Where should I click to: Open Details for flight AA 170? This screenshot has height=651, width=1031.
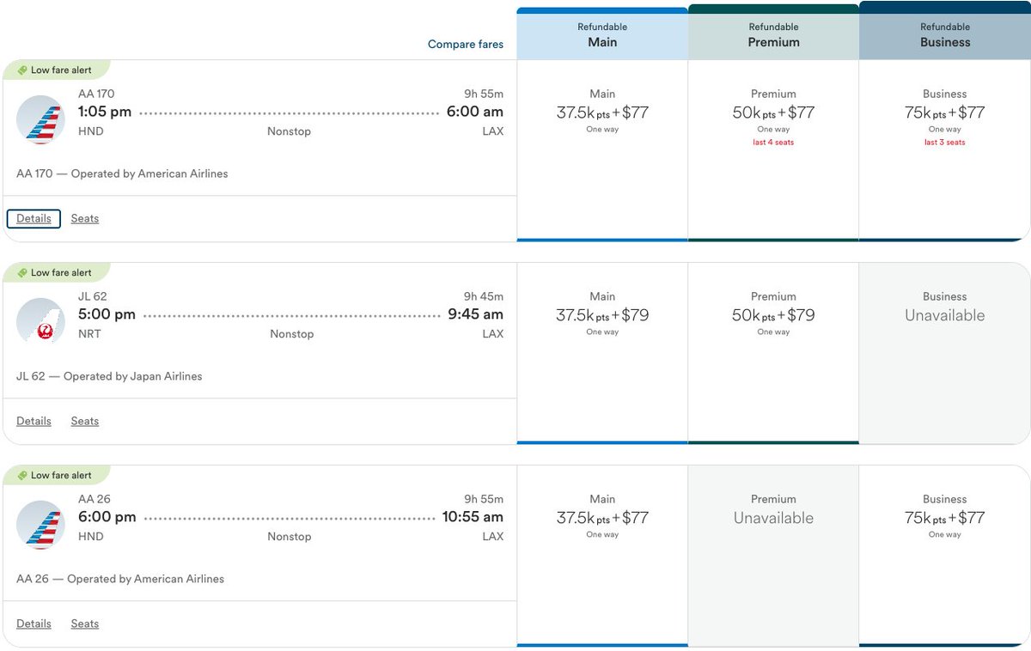34,218
